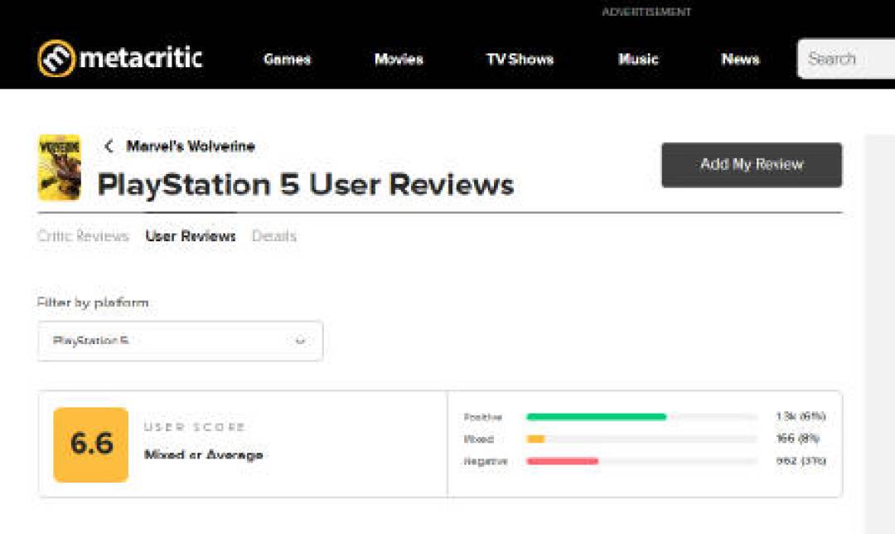This screenshot has height=534, width=895.
Task: Click the red Negative reviews bar
Action: click(562, 461)
